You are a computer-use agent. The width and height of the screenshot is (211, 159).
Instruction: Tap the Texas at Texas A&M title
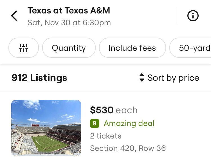click(69, 11)
